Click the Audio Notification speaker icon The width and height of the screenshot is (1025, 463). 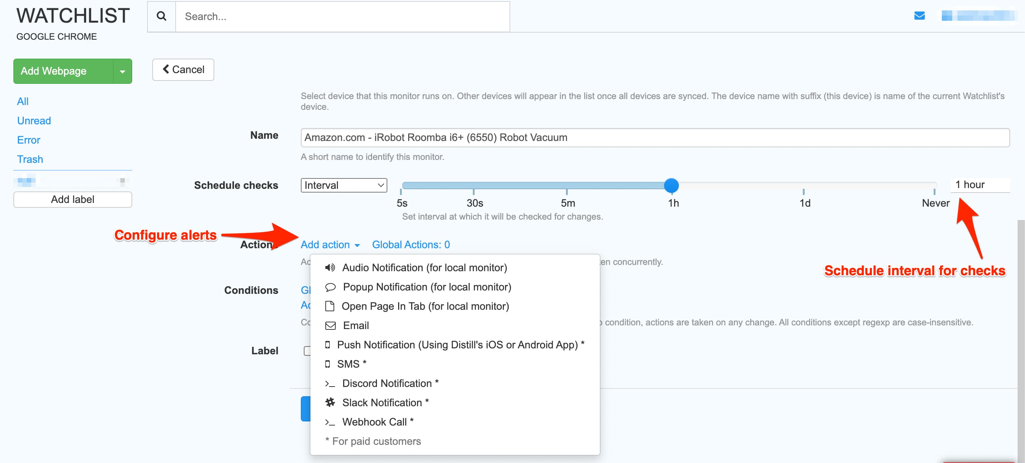pos(329,267)
